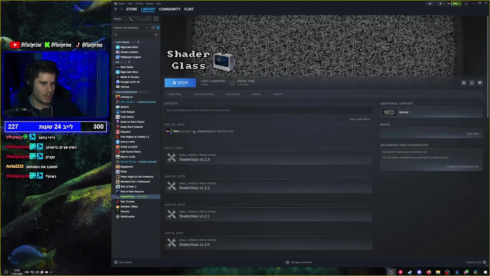Open ShaderGlass Community Hub tab

[204, 94]
